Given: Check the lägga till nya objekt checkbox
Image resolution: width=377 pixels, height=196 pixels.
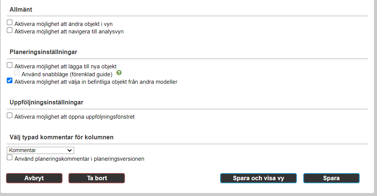Looking at the screenshot, I should 10,65.
